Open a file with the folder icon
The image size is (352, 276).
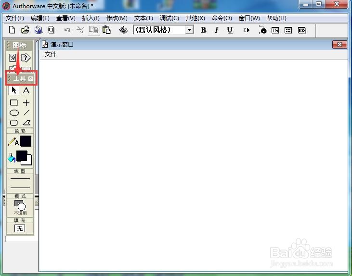pos(25,30)
